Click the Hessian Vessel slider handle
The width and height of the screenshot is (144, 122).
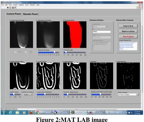point(14,94)
